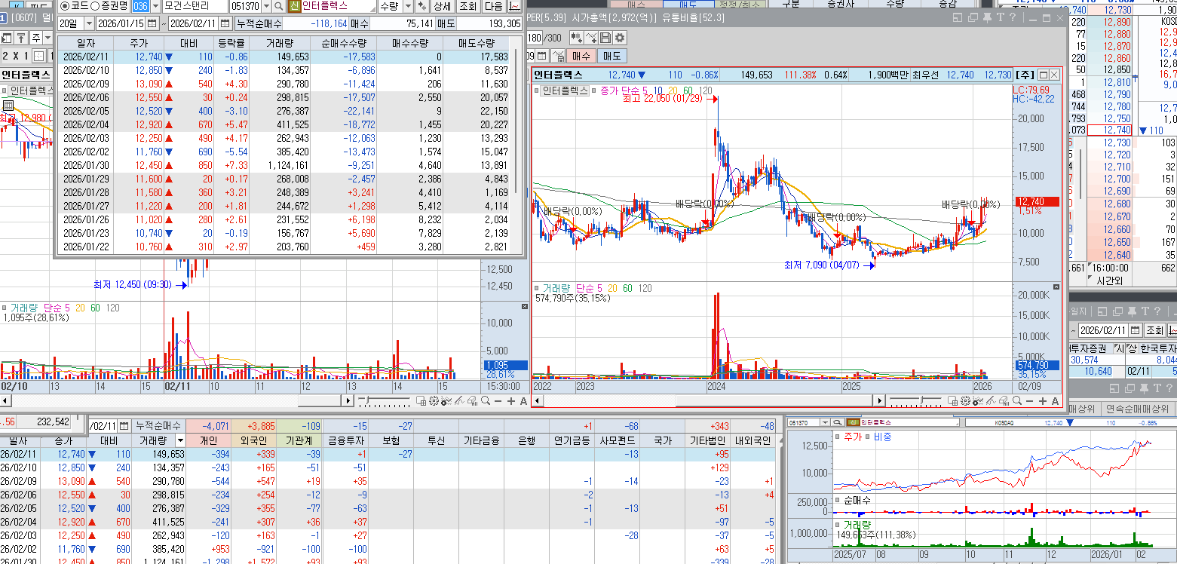This screenshot has height=564, width=1177.
Task: Open calendar icon in investor panel date
Action: (123, 426)
